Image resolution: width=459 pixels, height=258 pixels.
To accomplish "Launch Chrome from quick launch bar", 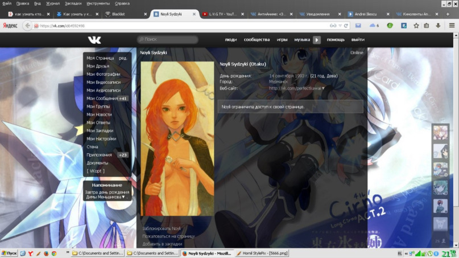I will point(54,253).
